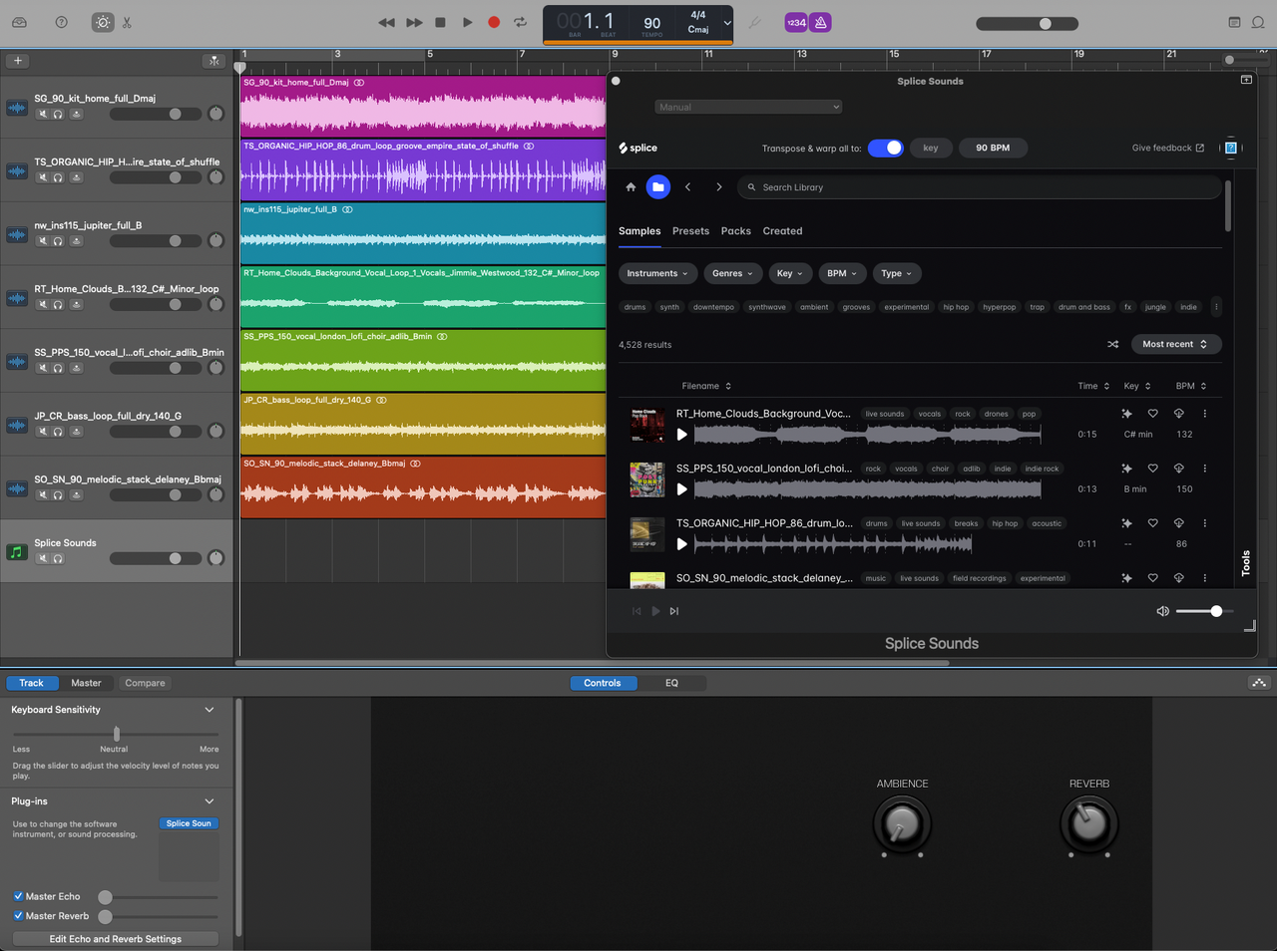Click the Compare button
The width and height of the screenshot is (1277, 951).
click(x=145, y=683)
